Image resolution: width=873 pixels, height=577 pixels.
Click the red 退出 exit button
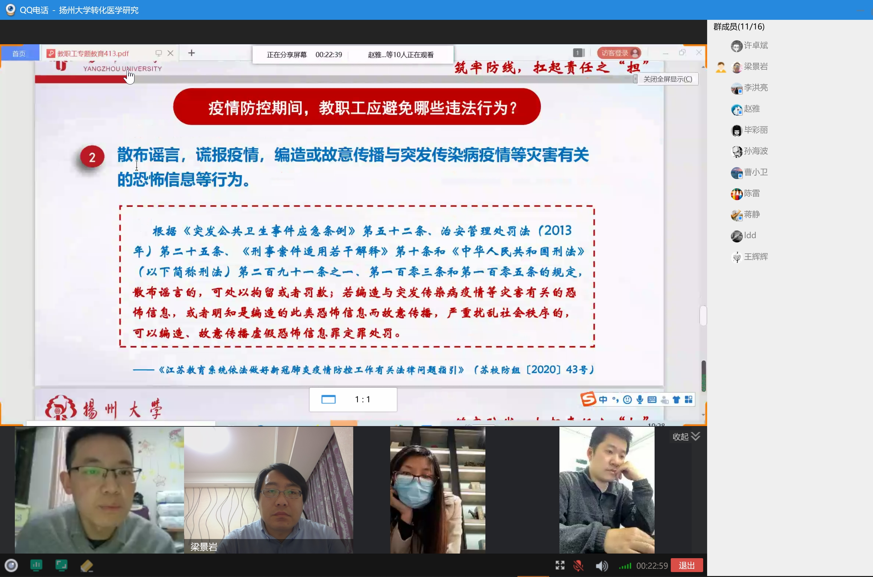pos(686,565)
